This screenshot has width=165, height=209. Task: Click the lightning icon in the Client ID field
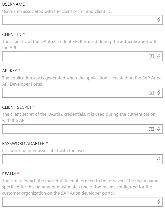coord(159,57)
